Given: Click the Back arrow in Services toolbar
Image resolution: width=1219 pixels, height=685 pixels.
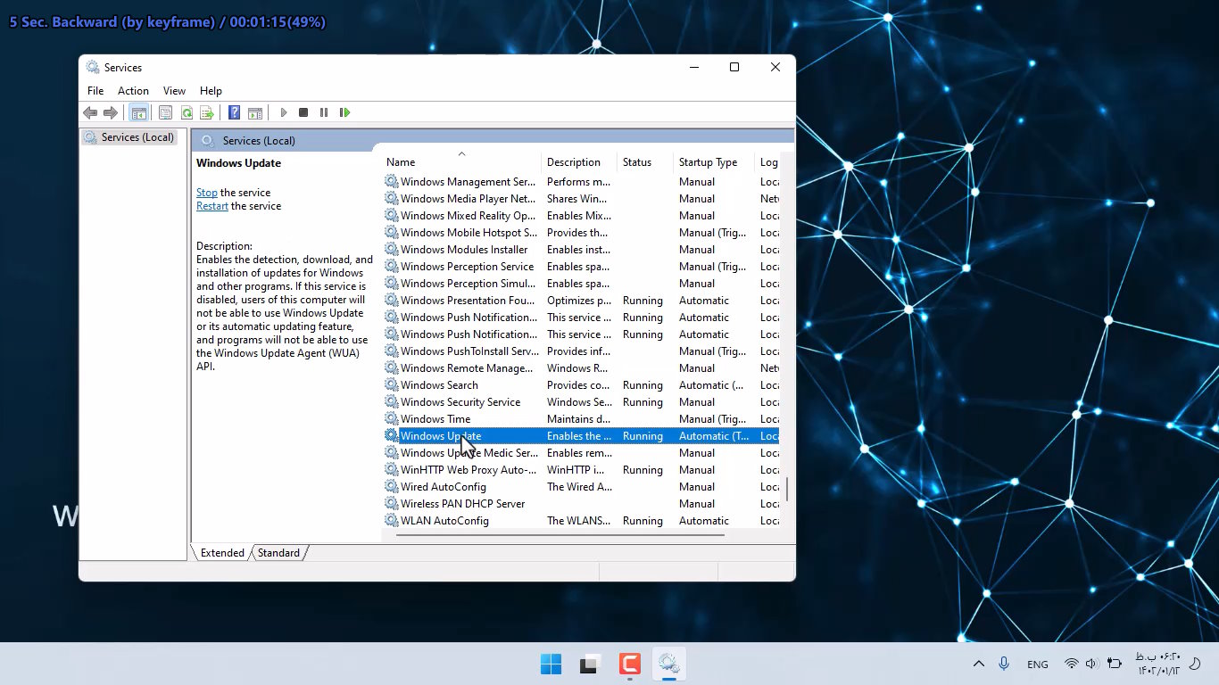Looking at the screenshot, I should pos(90,112).
